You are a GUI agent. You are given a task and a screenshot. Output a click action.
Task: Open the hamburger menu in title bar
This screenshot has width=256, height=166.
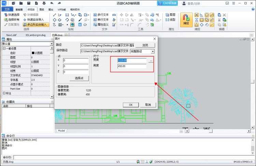click(x=233, y=3)
